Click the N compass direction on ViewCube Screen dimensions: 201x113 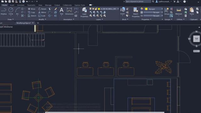[196, 32]
